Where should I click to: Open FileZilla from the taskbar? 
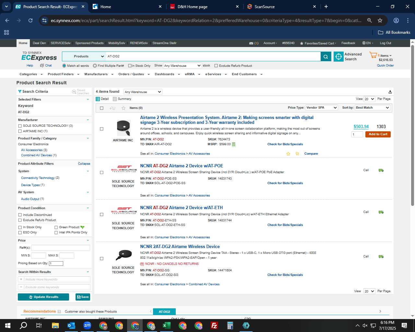(x=214, y=326)
